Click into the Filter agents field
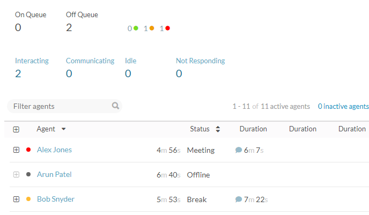This screenshot has width=369, height=215. [x=59, y=106]
